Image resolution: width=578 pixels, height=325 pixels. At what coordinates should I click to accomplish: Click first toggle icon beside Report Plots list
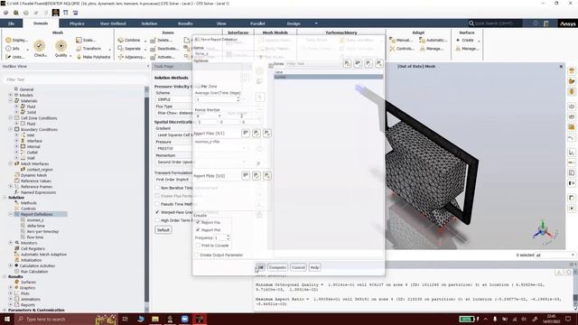pyautogui.click(x=246, y=176)
